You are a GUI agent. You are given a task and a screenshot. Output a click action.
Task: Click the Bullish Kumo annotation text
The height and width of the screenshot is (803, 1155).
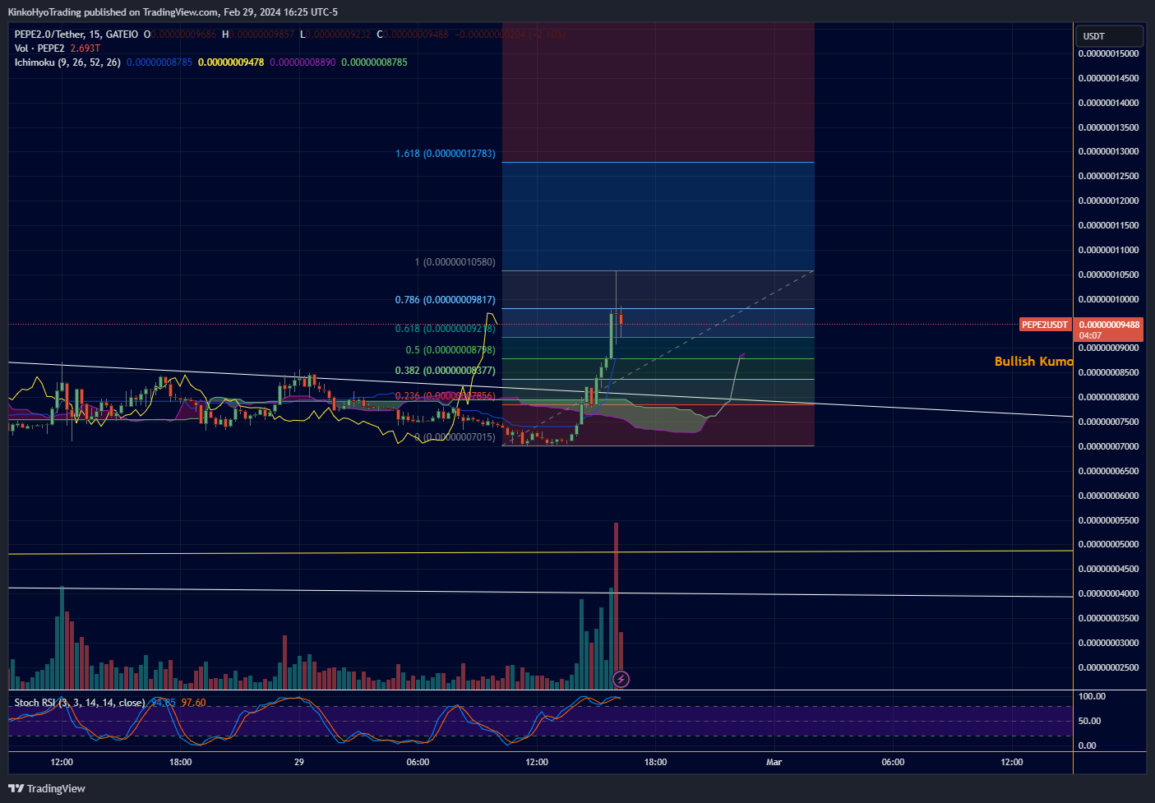point(1033,362)
